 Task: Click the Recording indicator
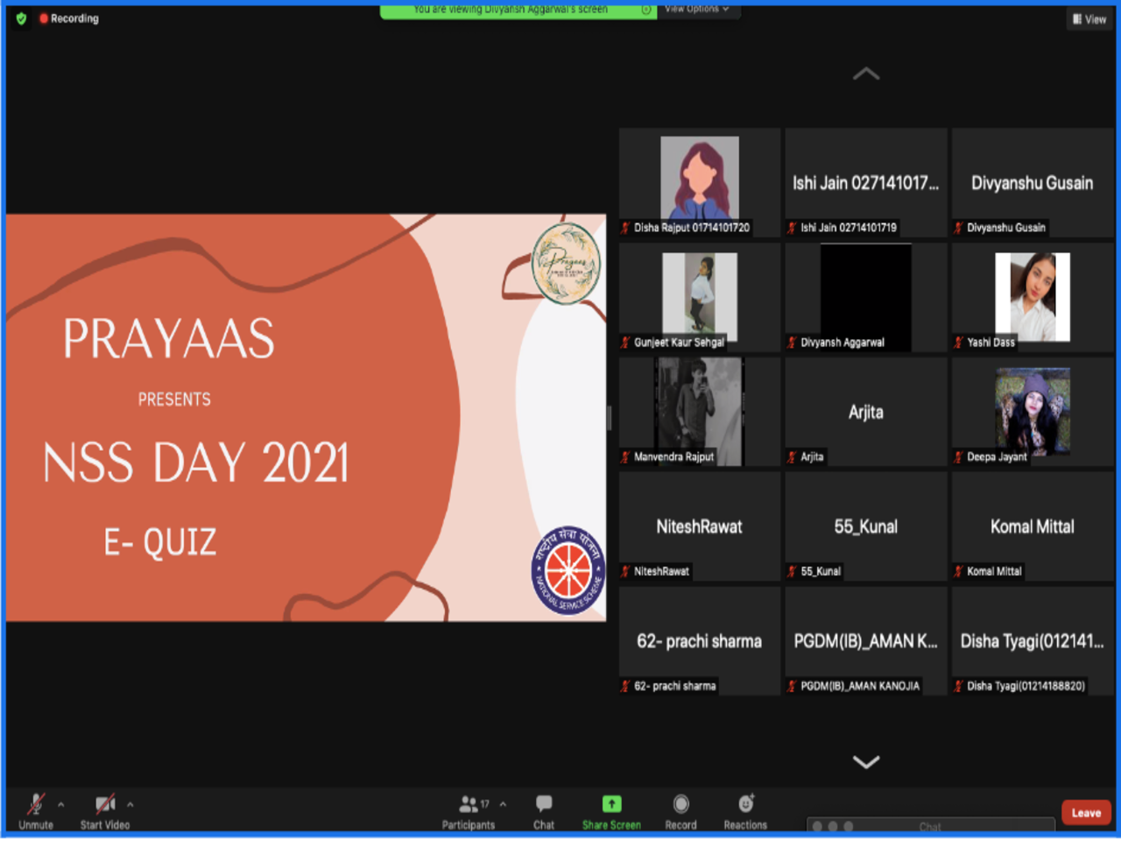(x=69, y=18)
